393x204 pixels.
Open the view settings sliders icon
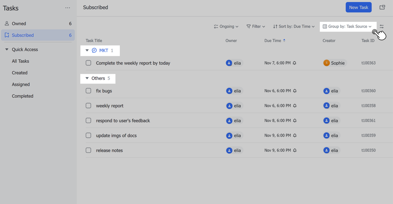click(x=382, y=27)
